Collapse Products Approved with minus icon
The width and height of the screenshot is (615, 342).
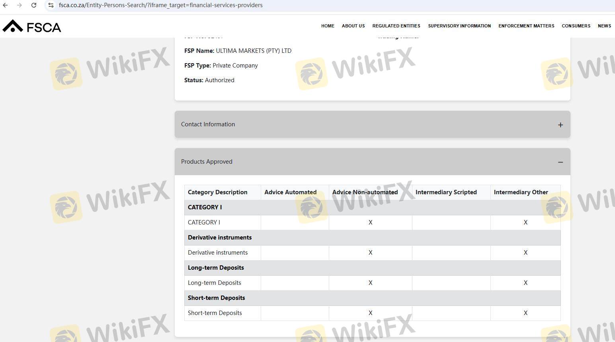tap(560, 162)
